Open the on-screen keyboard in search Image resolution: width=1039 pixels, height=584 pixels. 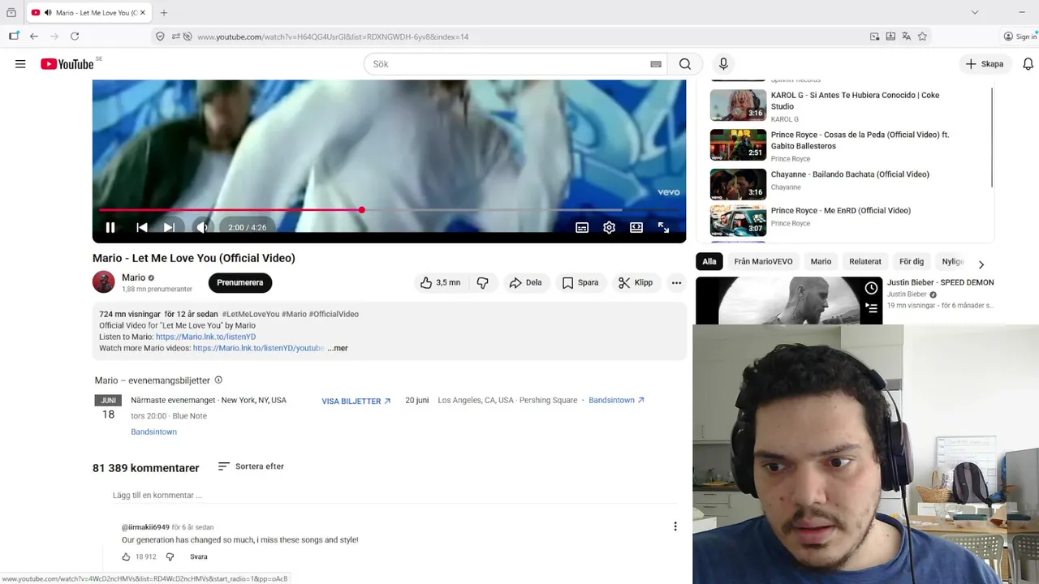click(x=656, y=64)
